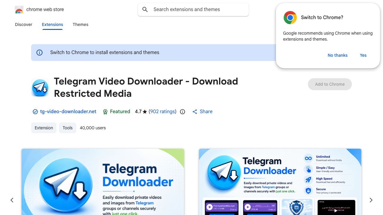Click the Share icon

[195, 112]
